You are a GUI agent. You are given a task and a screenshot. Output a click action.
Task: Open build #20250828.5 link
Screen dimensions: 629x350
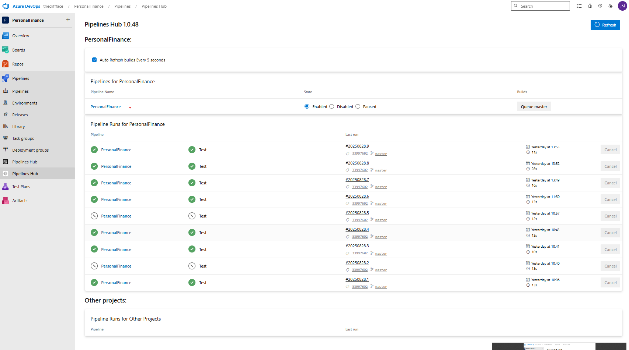coord(357,213)
